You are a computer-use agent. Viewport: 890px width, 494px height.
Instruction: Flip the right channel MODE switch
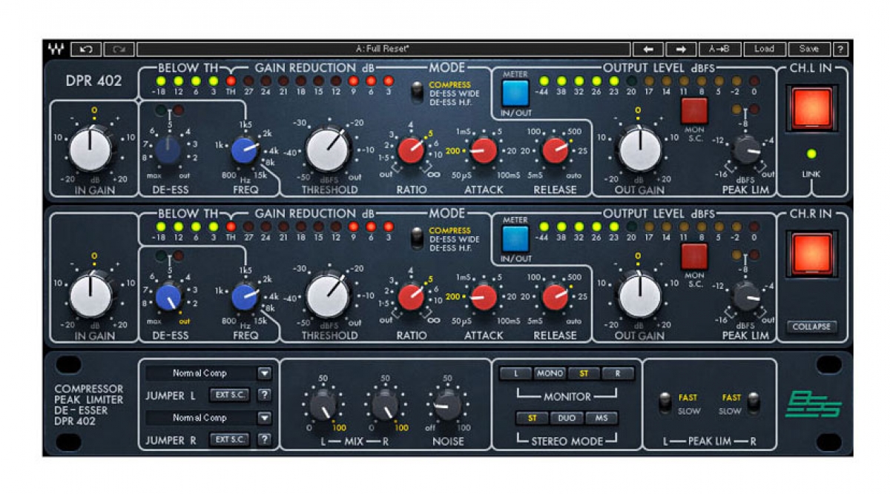tap(418, 236)
